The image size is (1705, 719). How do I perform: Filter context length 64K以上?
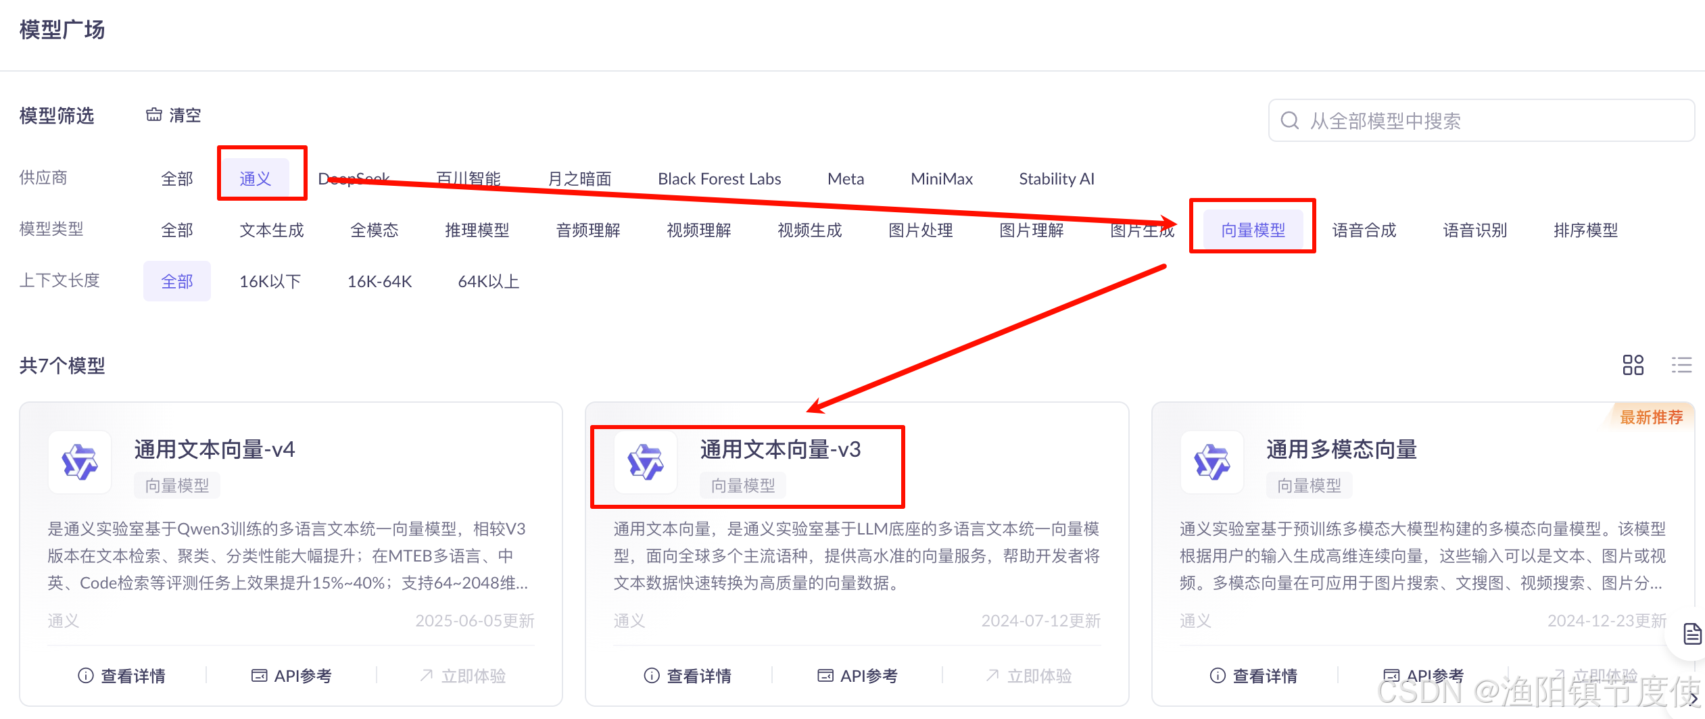489,281
